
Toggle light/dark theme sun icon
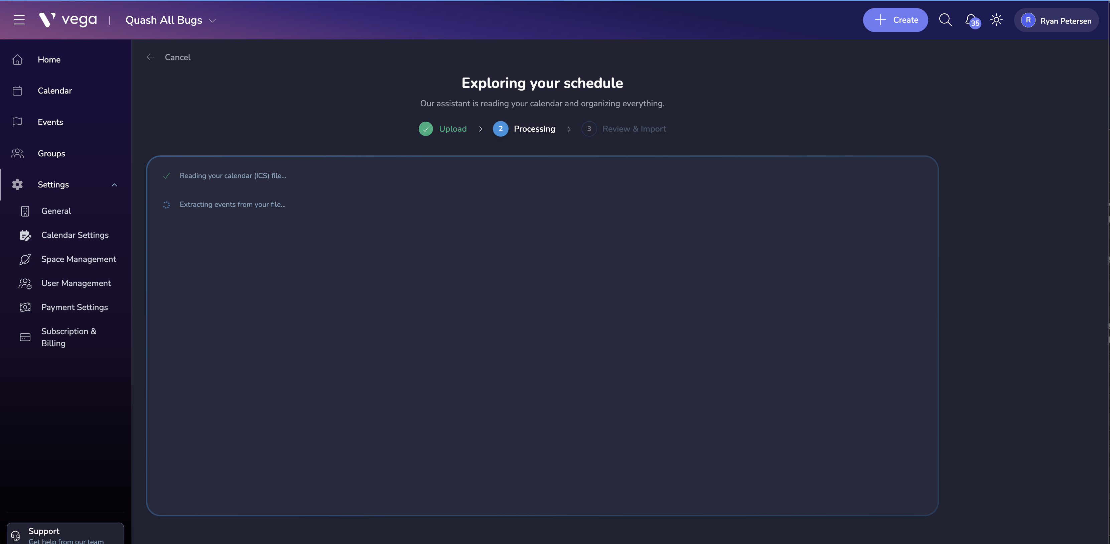(x=996, y=20)
